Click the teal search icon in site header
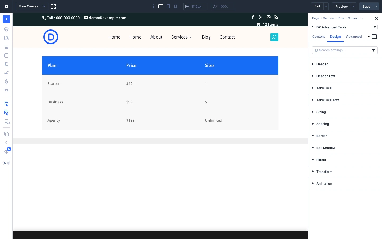This screenshot has height=239, width=382. pyautogui.click(x=274, y=37)
